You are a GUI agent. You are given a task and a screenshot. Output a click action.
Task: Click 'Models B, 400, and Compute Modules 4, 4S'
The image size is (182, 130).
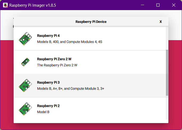click(x=70, y=42)
